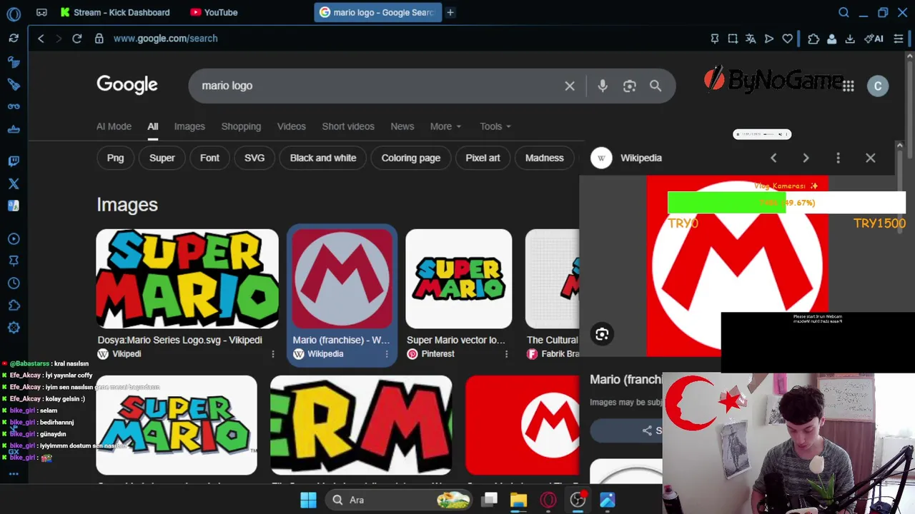915x514 pixels.
Task: Select the Shopping search tab
Action: pos(241,126)
